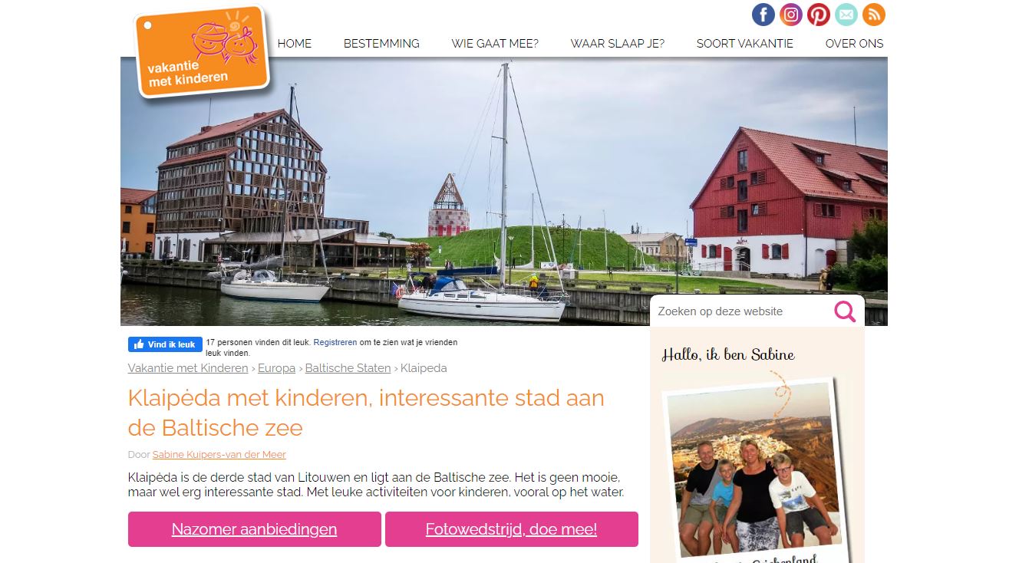The image size is (1019, 563).
Task: Open the HOME menu item
Action: tap(295, 44)
